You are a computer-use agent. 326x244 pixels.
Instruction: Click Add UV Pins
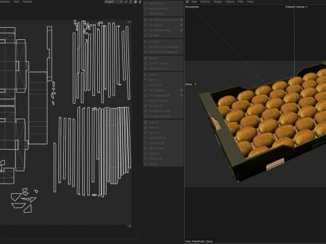pos(163,3)
